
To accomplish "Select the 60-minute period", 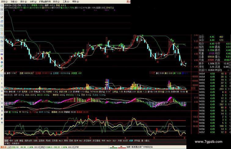I will click(2, 95).
